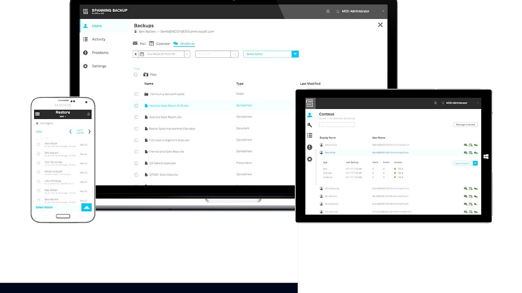Open phone notification bell
This screenshot has width=522, height=293.
point(88,114)
